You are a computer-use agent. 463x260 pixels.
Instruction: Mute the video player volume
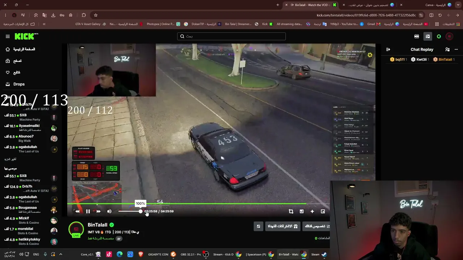109,212
